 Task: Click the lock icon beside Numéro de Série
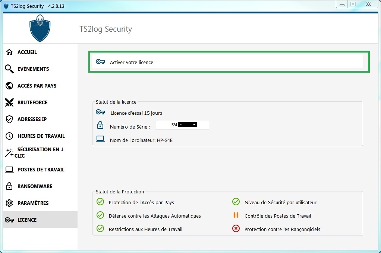pos(100,125)
